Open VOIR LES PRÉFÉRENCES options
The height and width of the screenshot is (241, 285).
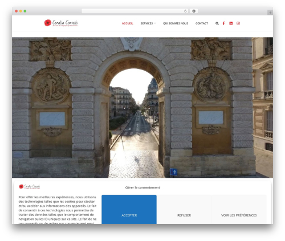click(x=239, y=210)
